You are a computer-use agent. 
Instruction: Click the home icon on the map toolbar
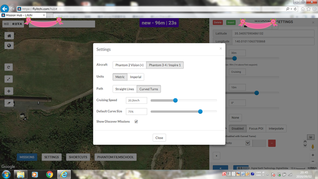9,36
